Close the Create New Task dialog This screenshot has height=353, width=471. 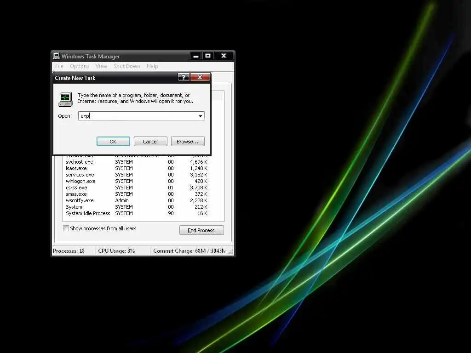pos(200,77)
